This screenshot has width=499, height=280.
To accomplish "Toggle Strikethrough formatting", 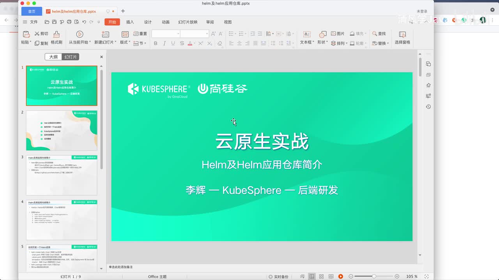I will [182, 43].
